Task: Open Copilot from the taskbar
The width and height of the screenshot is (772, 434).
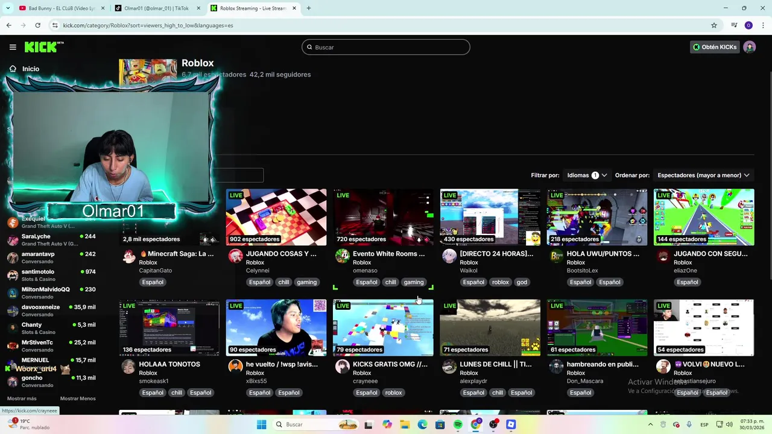Action: pyautogui.click(x=387, y=424)
